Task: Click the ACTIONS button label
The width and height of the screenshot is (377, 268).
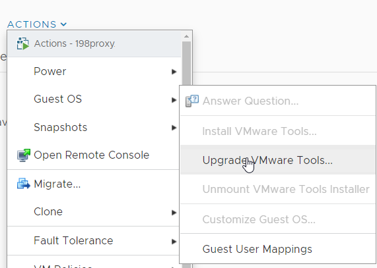Action: point(32,24)
